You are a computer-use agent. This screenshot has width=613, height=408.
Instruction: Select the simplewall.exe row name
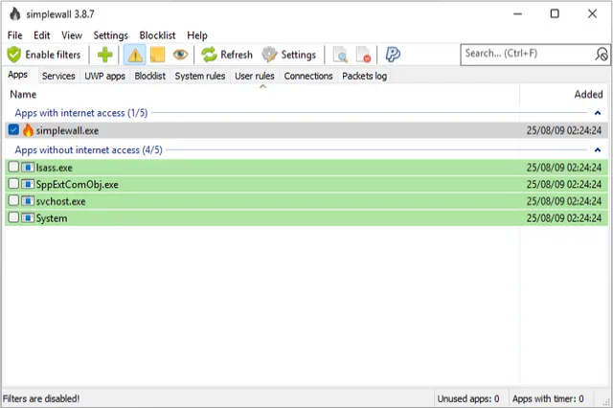pyautogui.click(x=67, y=130)
